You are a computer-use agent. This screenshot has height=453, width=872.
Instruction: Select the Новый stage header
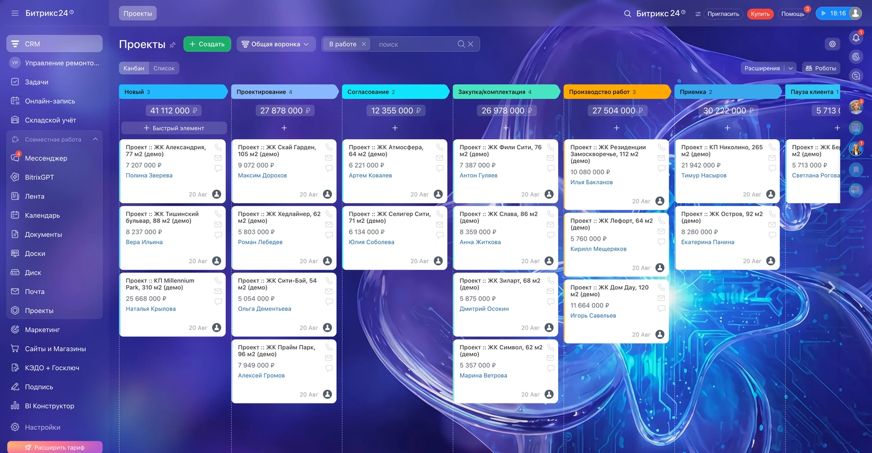(x=173, y=92)
